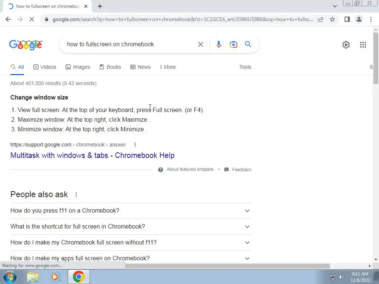This screenshot has height=284, width=379.
Task: Open the search Tools option
Action: (x=245, y=67)
